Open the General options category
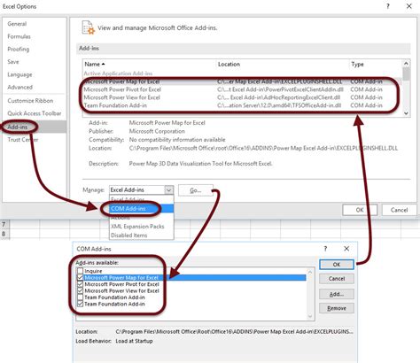Image resolution: width=420 pixels, height=363 pixels. [17, 24]
